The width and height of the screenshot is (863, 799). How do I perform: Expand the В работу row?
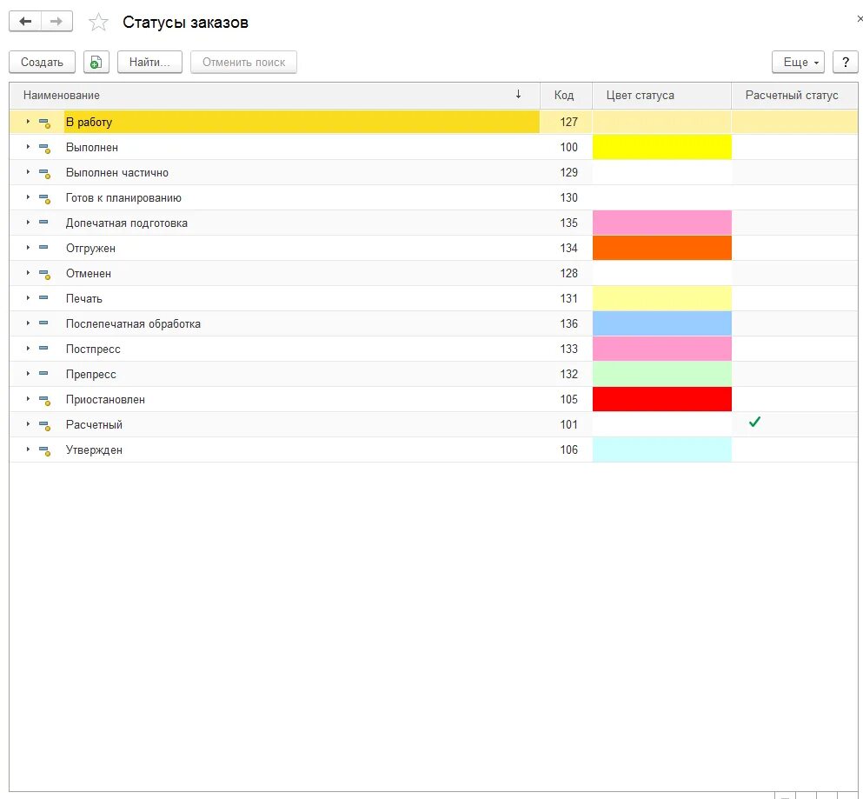click(28, 122)
